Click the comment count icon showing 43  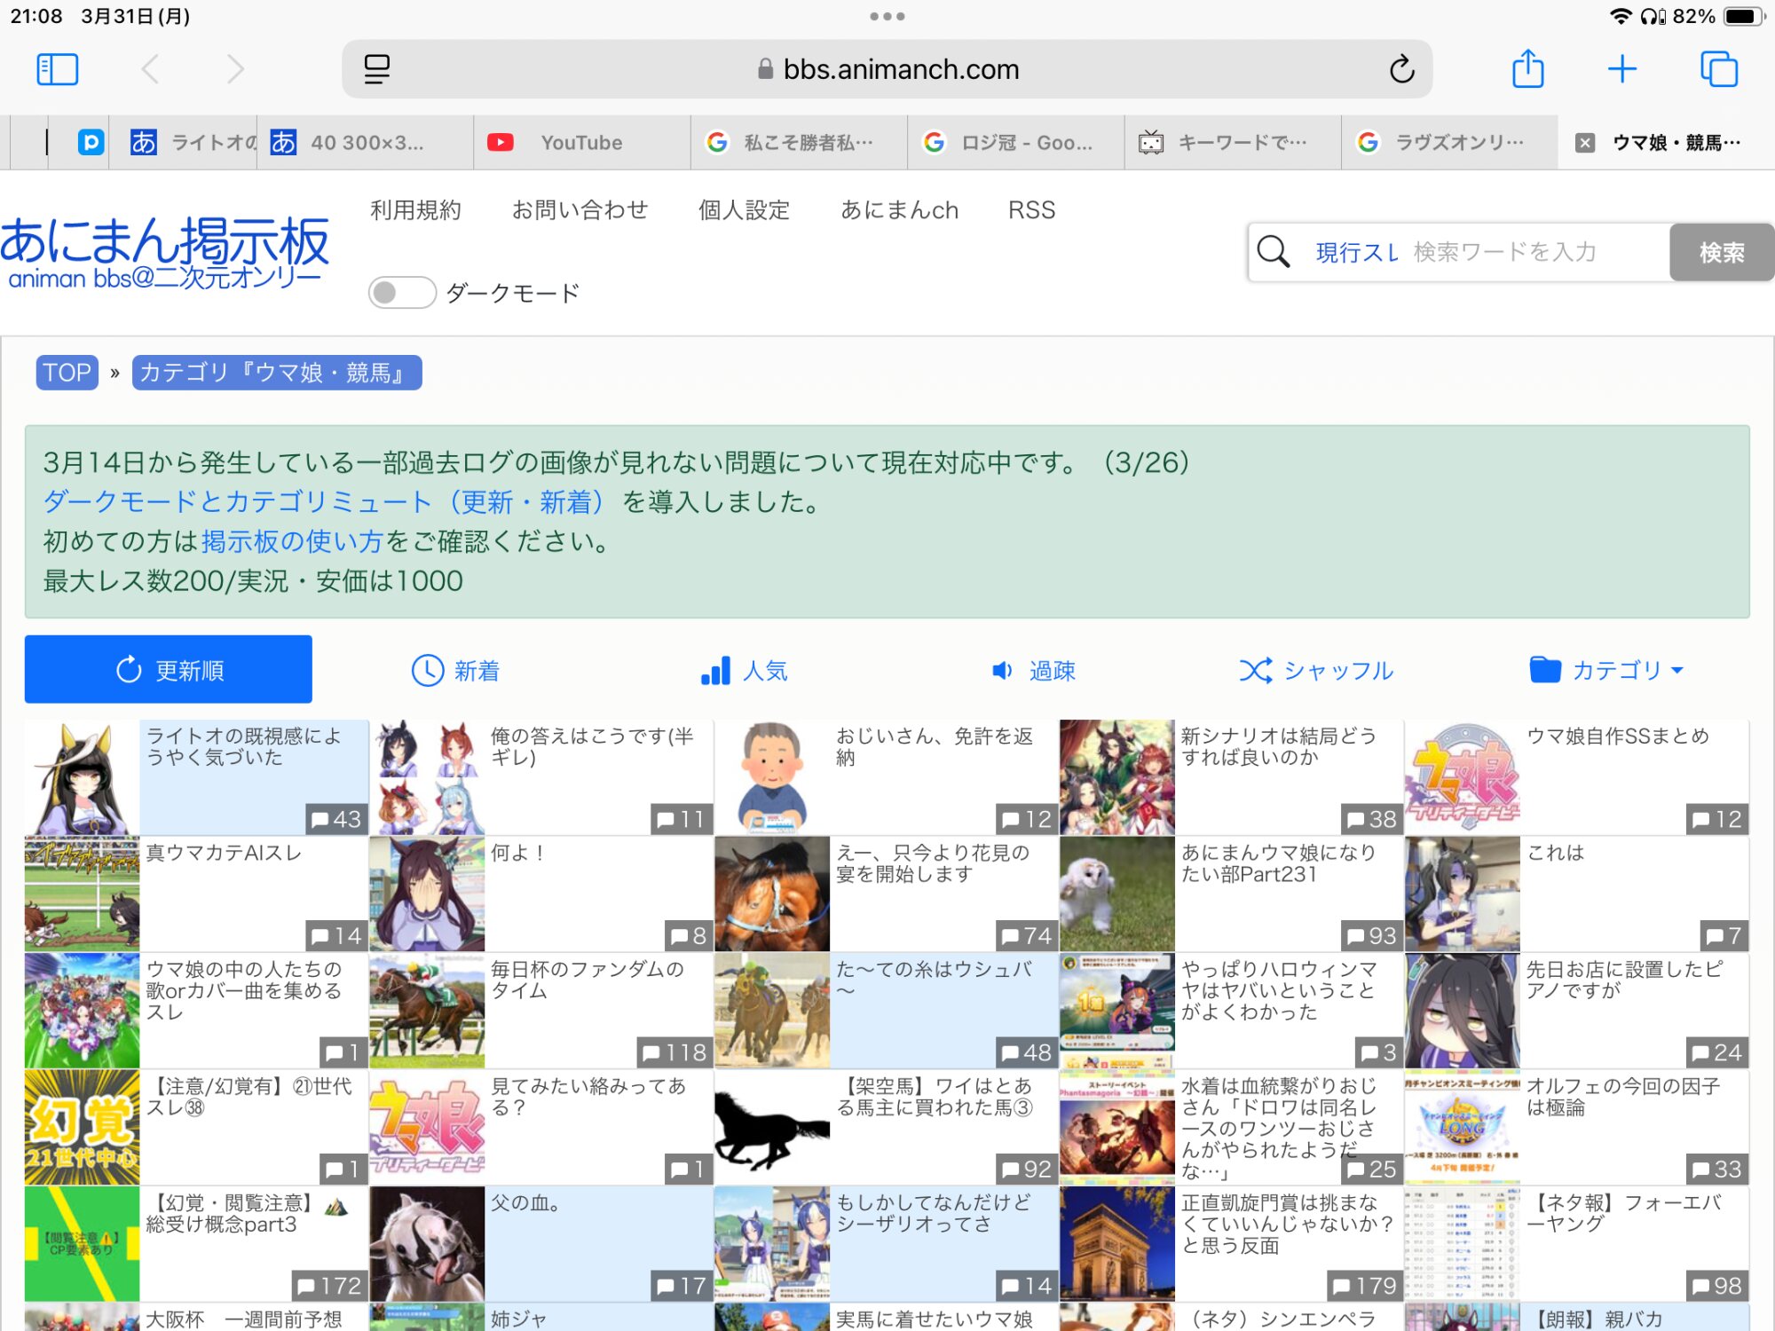coord(335,819)
